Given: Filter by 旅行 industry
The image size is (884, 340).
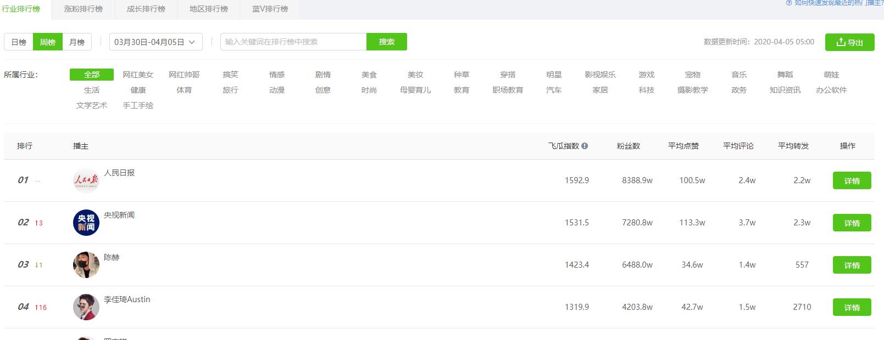Looking at the screenshot, I should 231,90.
